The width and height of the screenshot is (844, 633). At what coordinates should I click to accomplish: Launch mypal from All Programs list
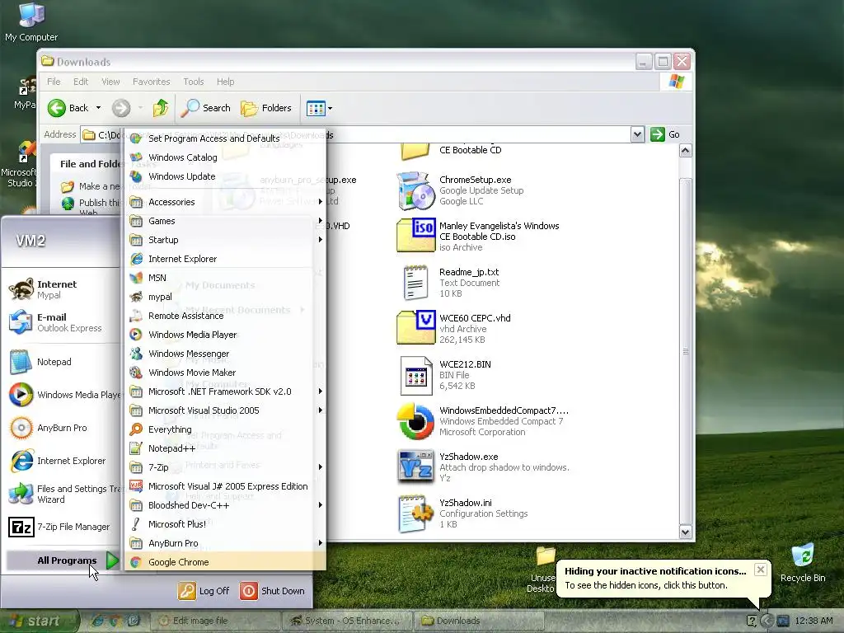(x=225, y=297)
